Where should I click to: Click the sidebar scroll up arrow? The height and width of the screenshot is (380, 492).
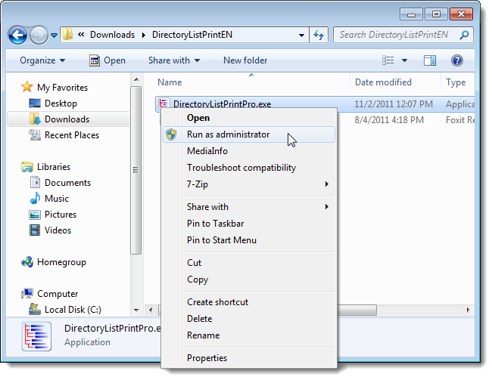pos(136,79)
